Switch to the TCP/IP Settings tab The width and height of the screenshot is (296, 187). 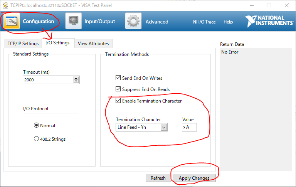23,44
